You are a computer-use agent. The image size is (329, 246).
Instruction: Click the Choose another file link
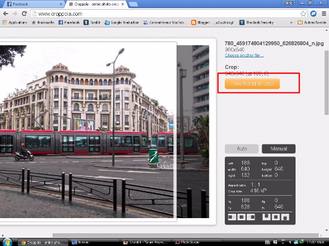244,55
